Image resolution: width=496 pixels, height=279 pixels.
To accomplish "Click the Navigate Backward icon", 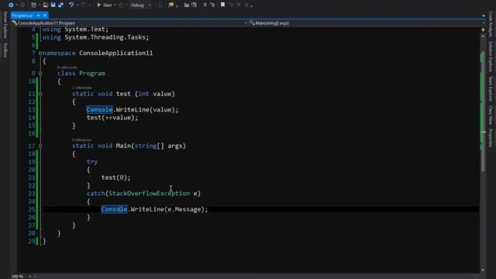I will pos(11,5).
